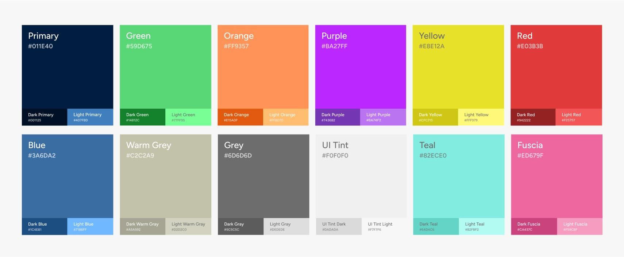Click the hex code text #011E40
Viewport: 624px width, 257px height.
[x=41, y=46]
